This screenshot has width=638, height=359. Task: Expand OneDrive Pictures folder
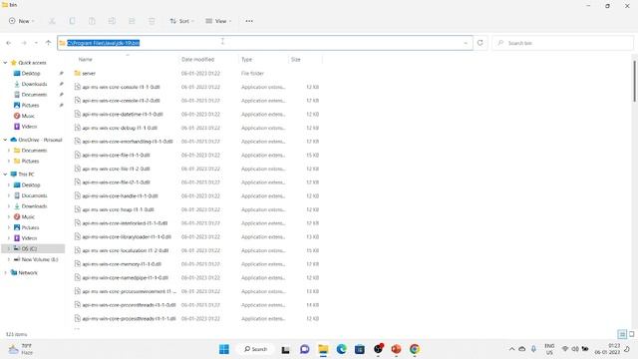tap(9, 162)
